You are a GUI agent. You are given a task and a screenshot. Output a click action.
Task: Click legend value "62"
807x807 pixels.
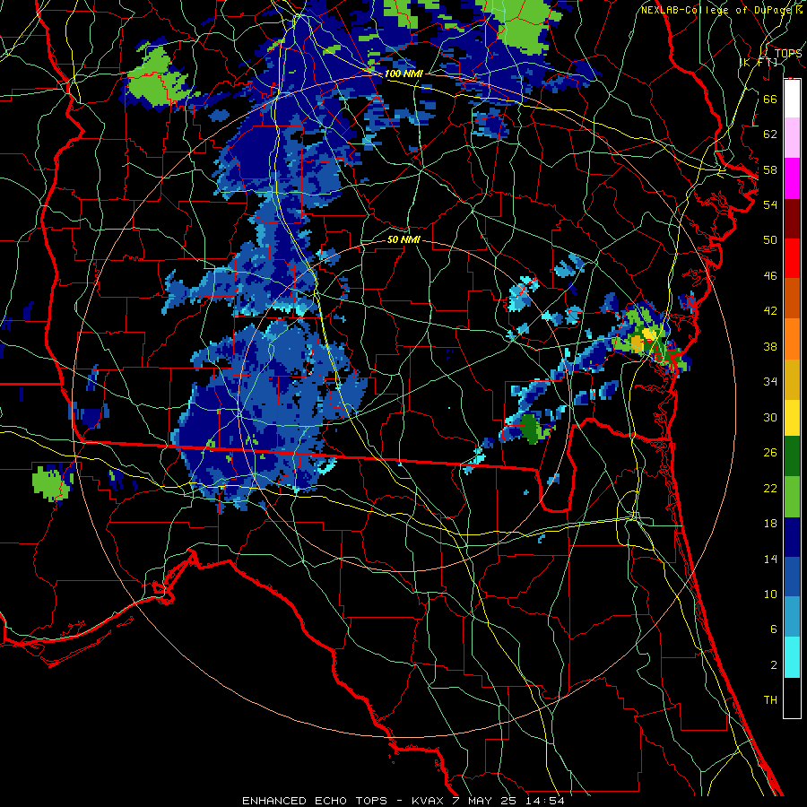pyautogui.click(x=770, y=134)
